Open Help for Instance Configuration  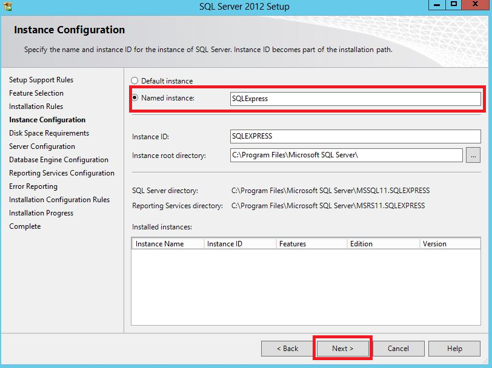(x=454, y=349)
